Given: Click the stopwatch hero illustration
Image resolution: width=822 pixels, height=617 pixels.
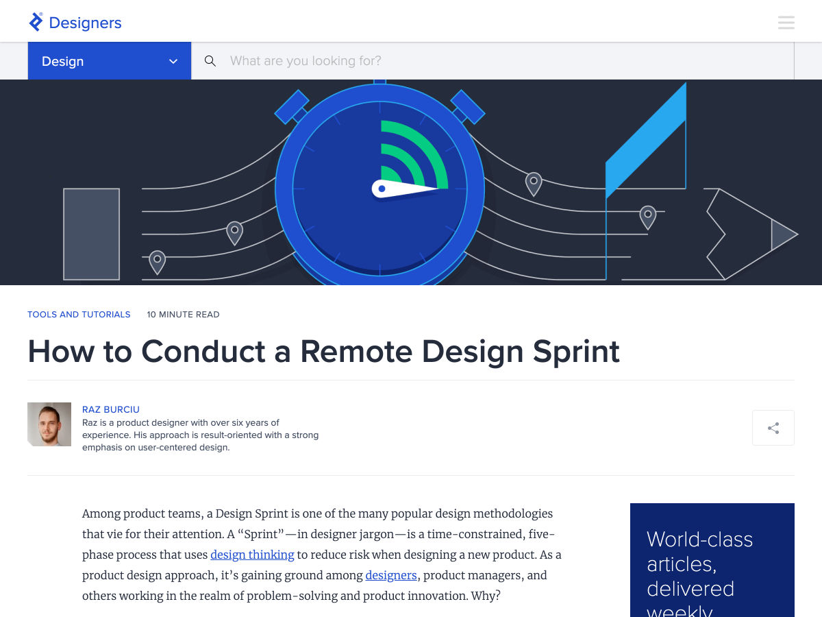Looking at the screenshot, I should (380, 184).
